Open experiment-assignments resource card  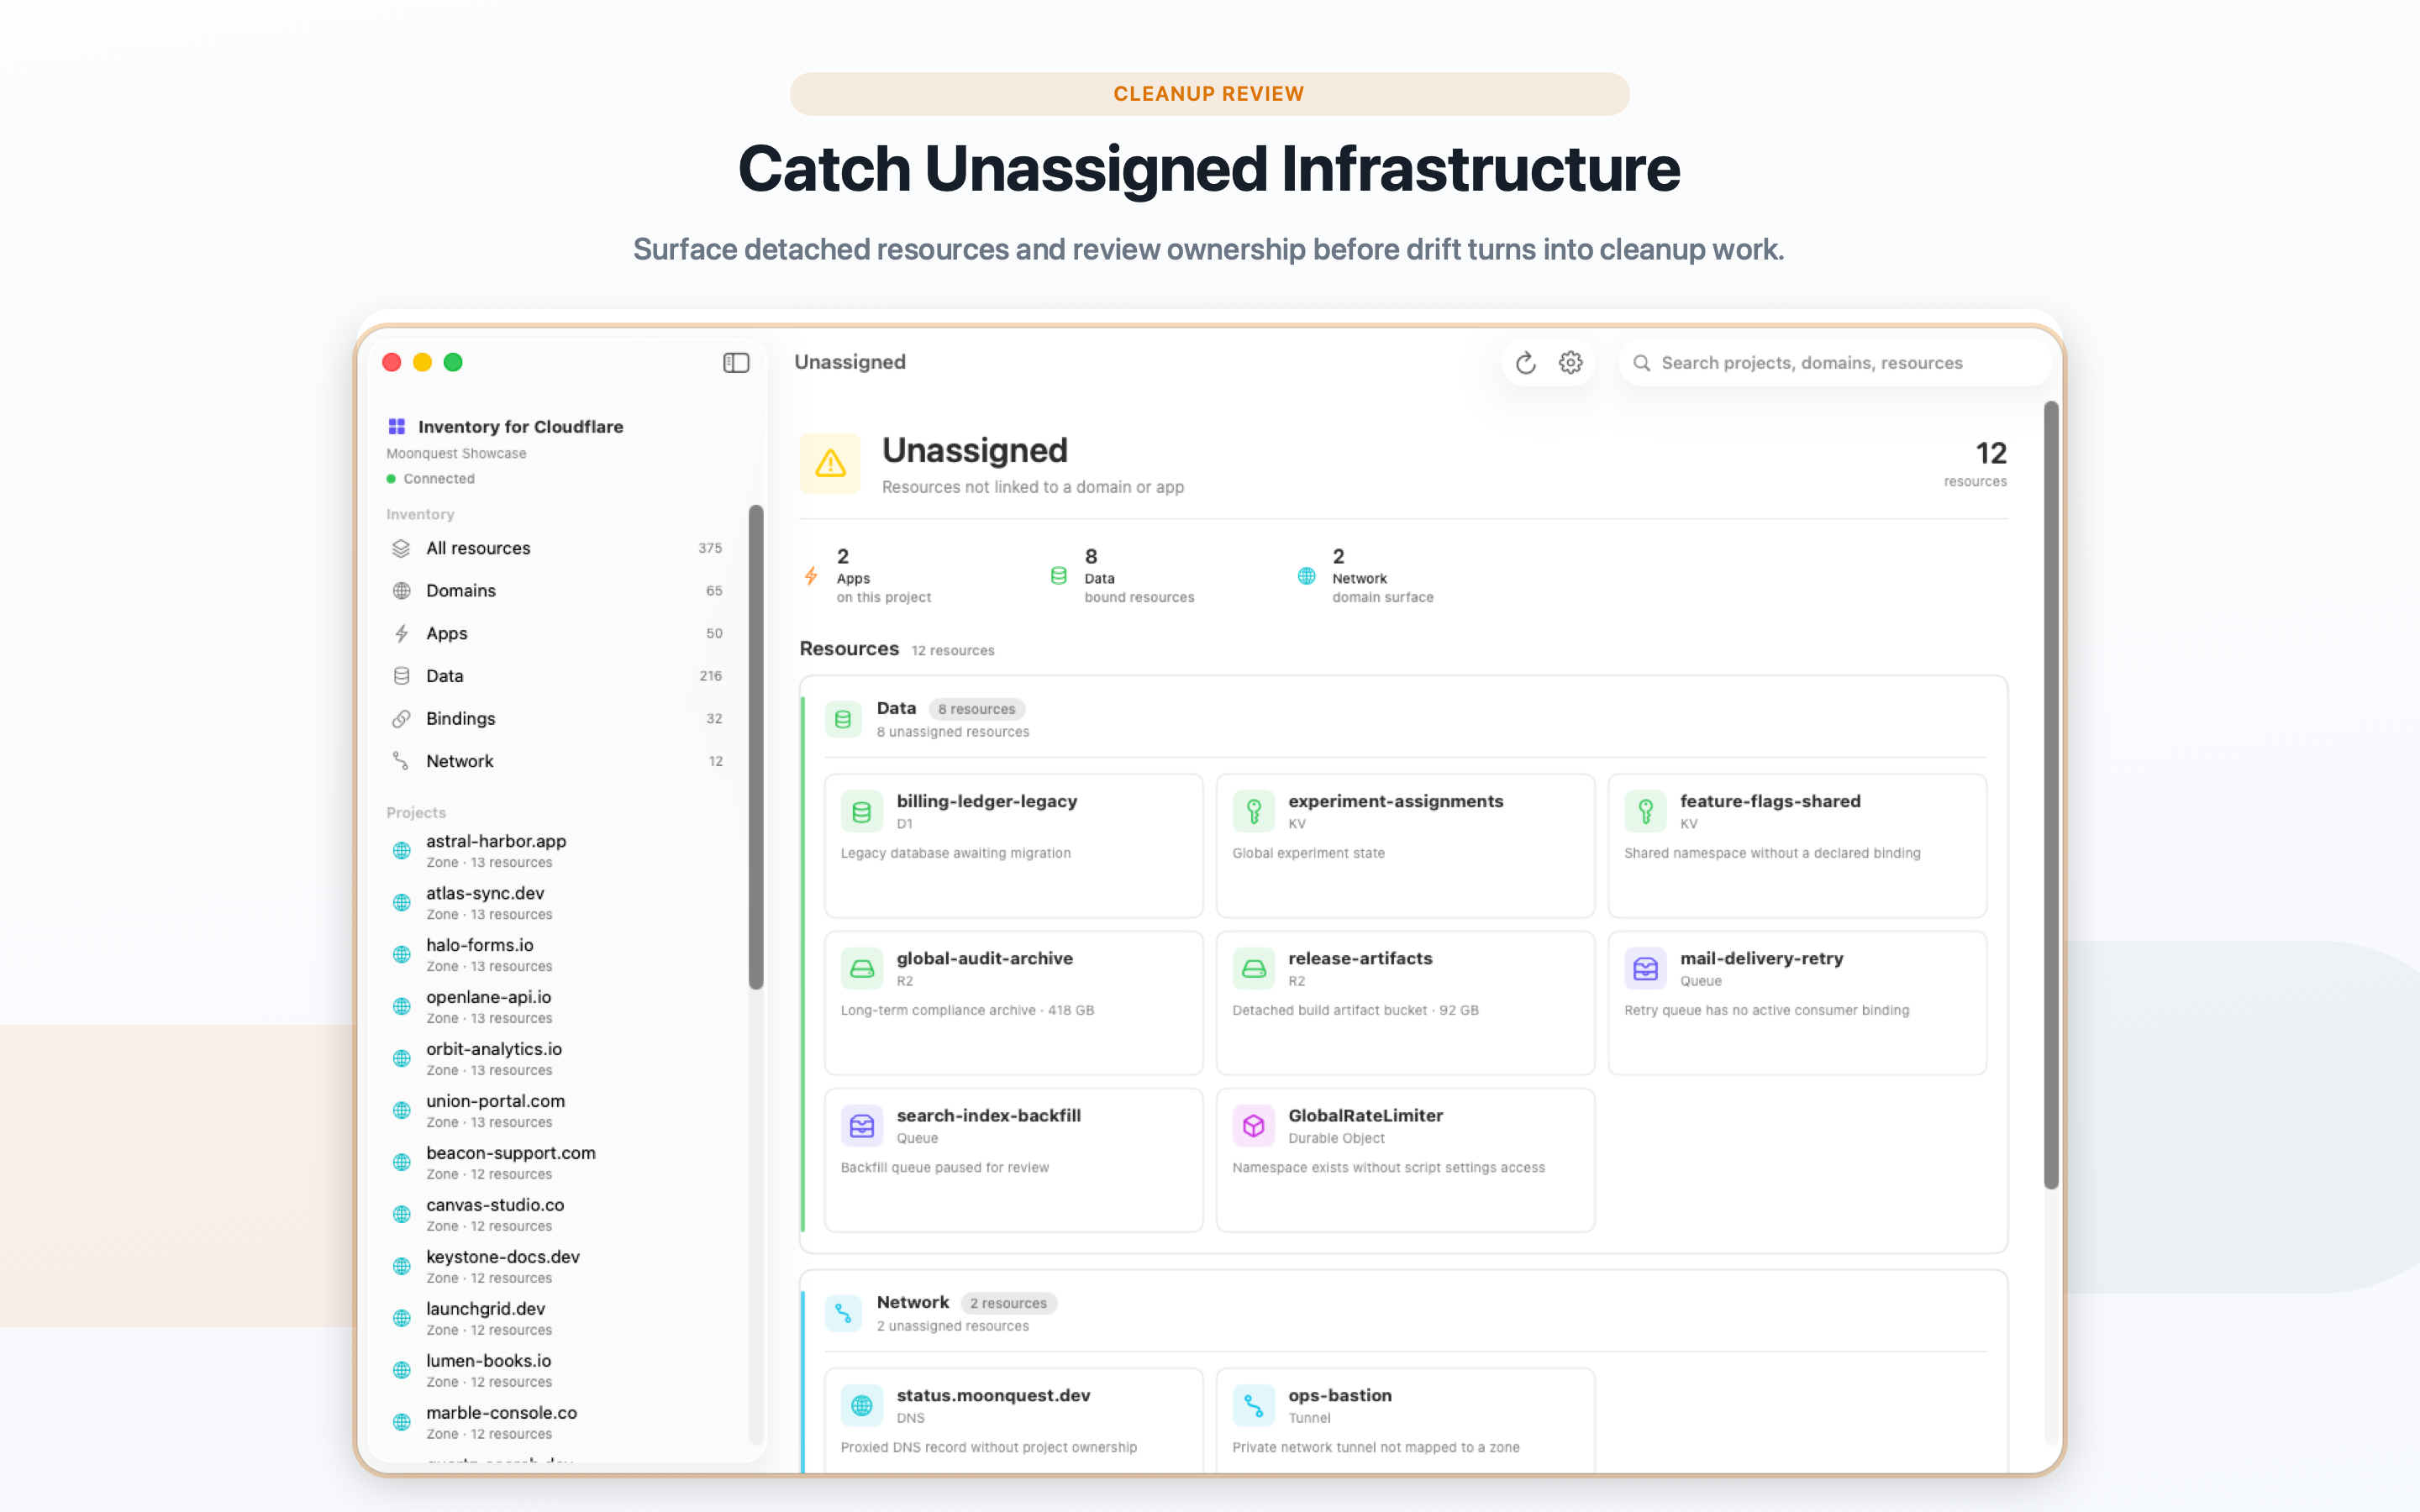click(1405, 845)
